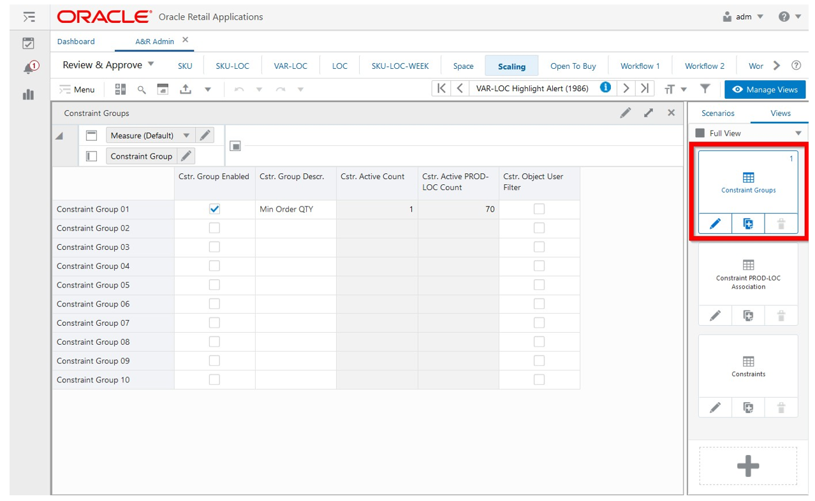Open notifications bell icon

[29, 68]
